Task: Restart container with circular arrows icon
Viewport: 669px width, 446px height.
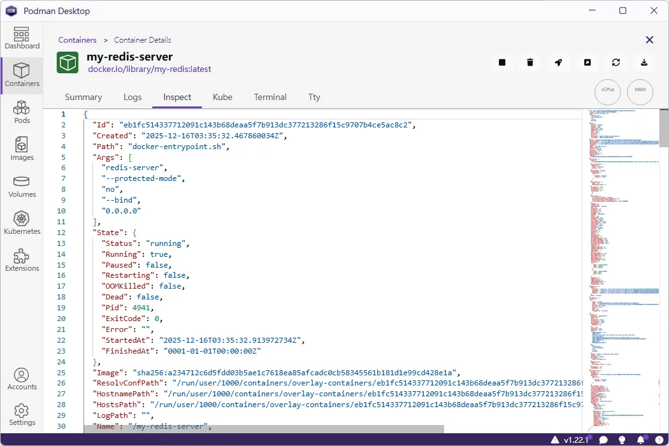Action: tap(615, 62)
